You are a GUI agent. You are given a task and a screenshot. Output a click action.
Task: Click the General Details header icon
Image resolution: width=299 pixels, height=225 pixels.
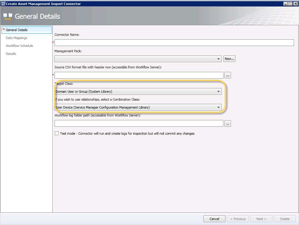click(x=8, y=16)
